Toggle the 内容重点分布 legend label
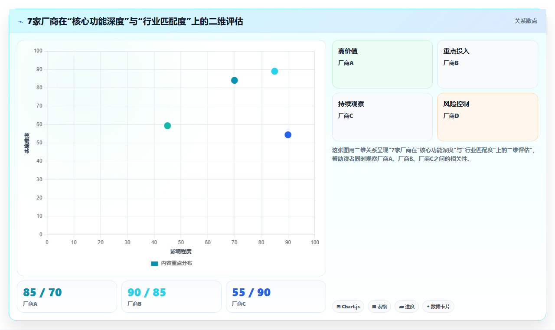 (x=176, y=263)
